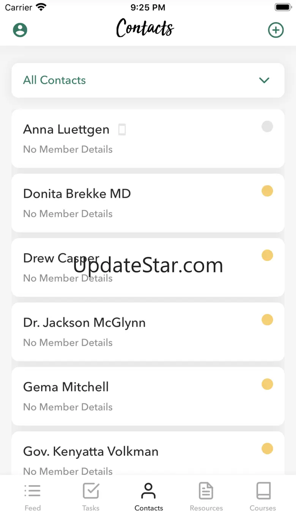Viewport: 296px width, 527px height.
Task: Switch to the Resources tab label
Action: point(206,508)
